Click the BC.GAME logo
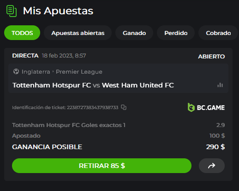Viewport: 239px width, 191px height. point(206,107)
